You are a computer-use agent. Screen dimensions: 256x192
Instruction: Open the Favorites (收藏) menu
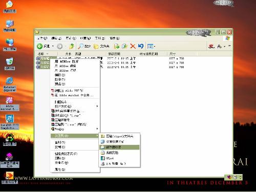point(86,38)
